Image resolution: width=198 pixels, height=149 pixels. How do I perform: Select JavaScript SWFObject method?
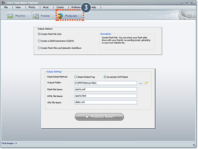point(116,77)
